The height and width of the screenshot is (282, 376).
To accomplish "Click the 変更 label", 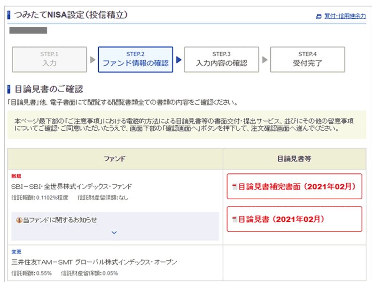I will [16, 251].
